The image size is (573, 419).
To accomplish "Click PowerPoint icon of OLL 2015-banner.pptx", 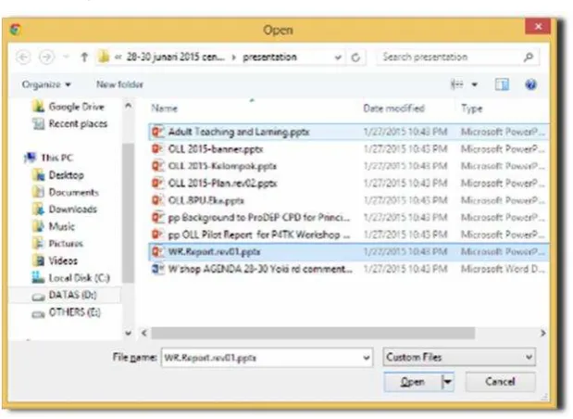I will [158, 149].
